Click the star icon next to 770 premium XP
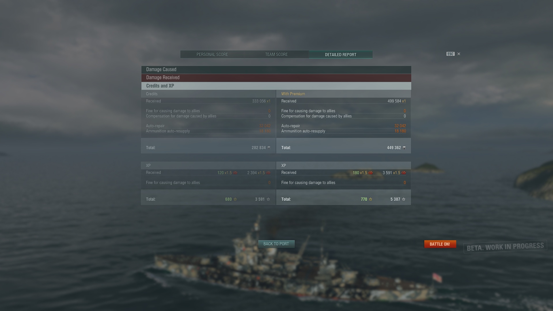Viewport: 553px width, 311px height. (370, 199)
